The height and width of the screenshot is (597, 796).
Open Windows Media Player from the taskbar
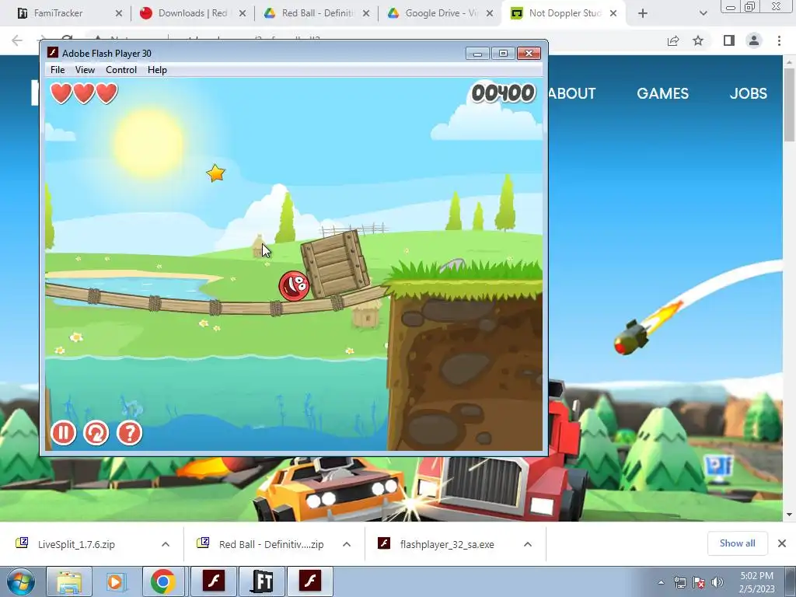coord(115,581)
